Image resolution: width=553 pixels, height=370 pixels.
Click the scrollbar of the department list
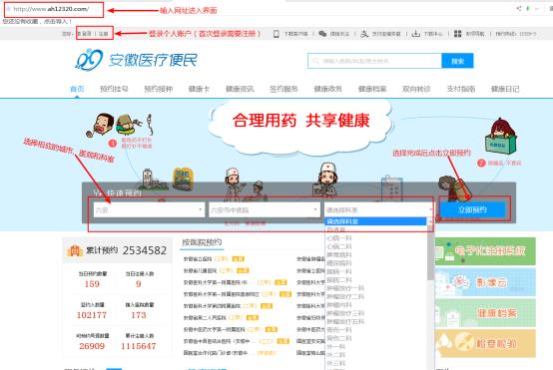pos(430,253)
